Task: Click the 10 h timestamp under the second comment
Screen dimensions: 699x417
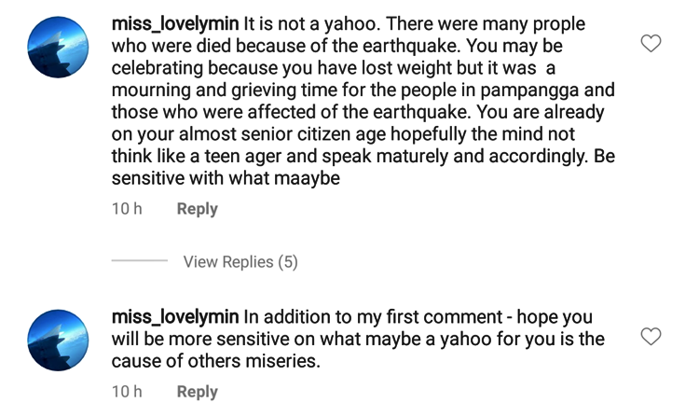Action: tap(127, 392)
